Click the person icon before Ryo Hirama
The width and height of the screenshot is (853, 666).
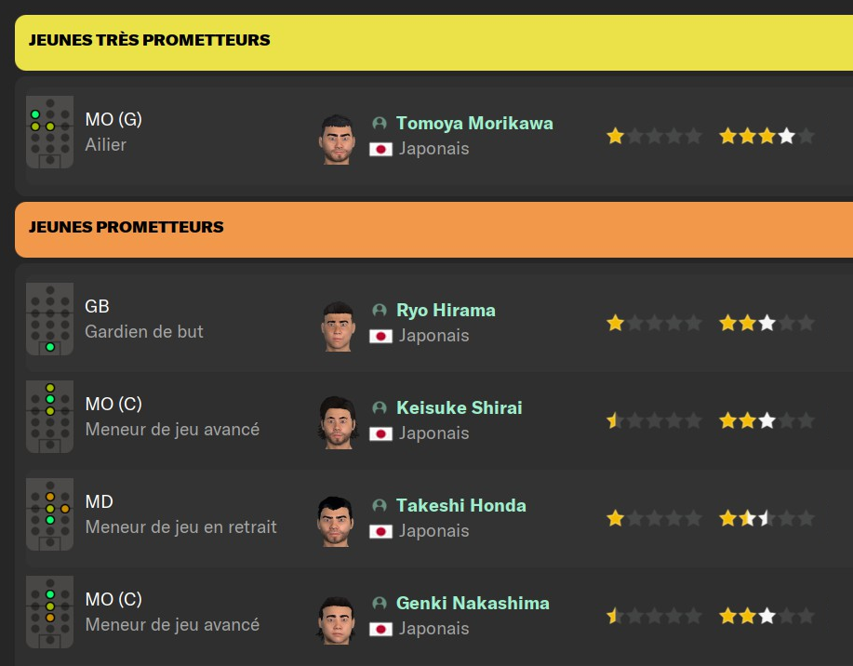380,310
